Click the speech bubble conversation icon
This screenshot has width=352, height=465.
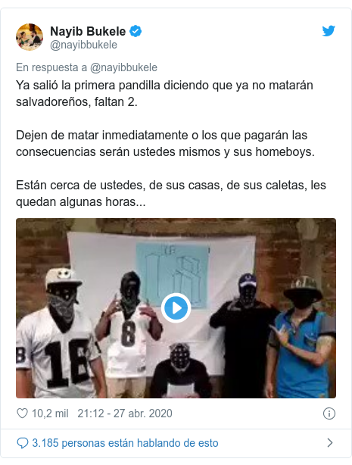point(23,443)
